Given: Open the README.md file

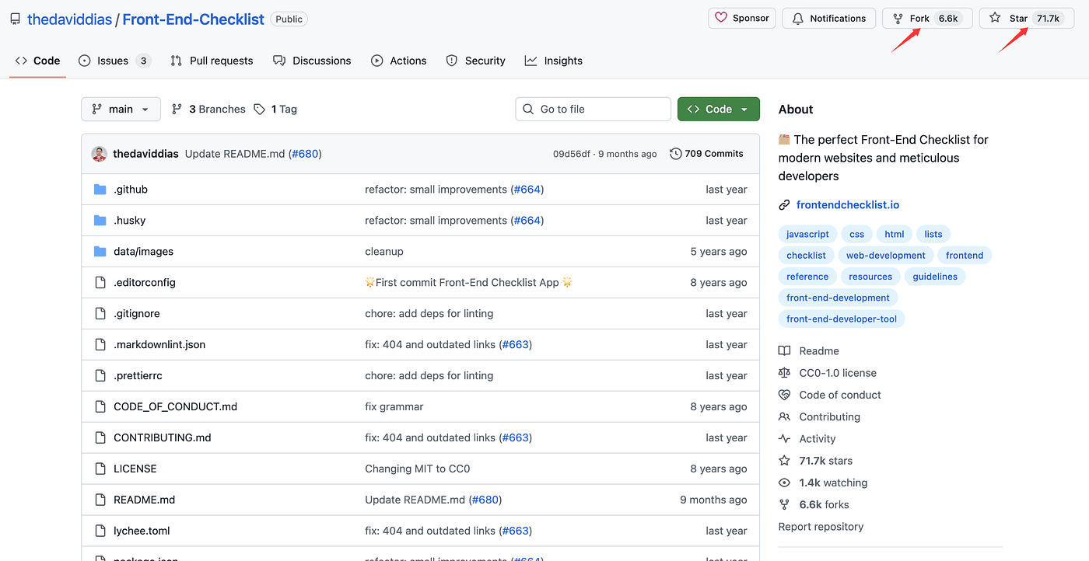Looking at the screenshot, I should (144, 500).
